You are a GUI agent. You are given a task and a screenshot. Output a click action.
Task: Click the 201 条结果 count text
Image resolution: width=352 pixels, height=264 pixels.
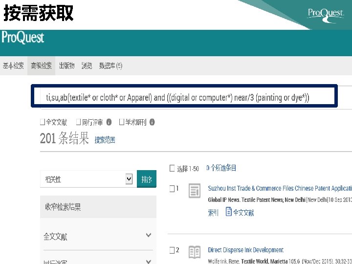click(x=64, y=138)
